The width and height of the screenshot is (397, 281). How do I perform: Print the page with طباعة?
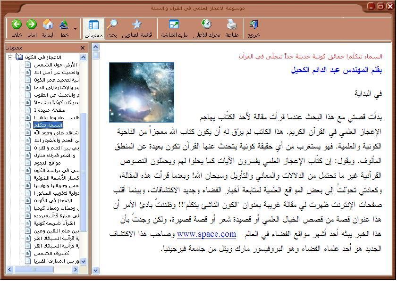pyautogui.click(x=232, y=28)
